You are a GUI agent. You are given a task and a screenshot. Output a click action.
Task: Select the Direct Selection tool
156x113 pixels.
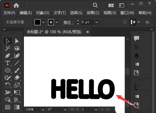[x=17, y=41]
